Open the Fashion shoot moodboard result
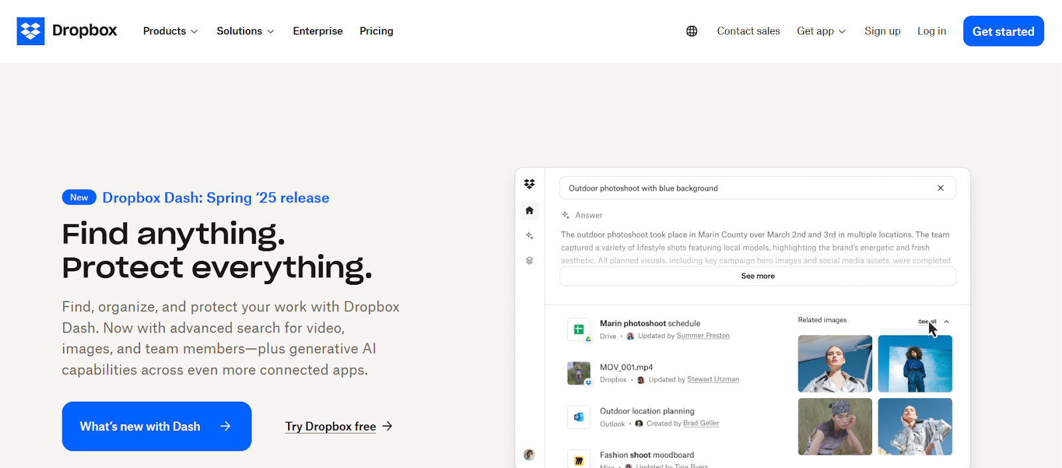The height and width of the screenshot is (468, 1062). [x=646, y=455]
